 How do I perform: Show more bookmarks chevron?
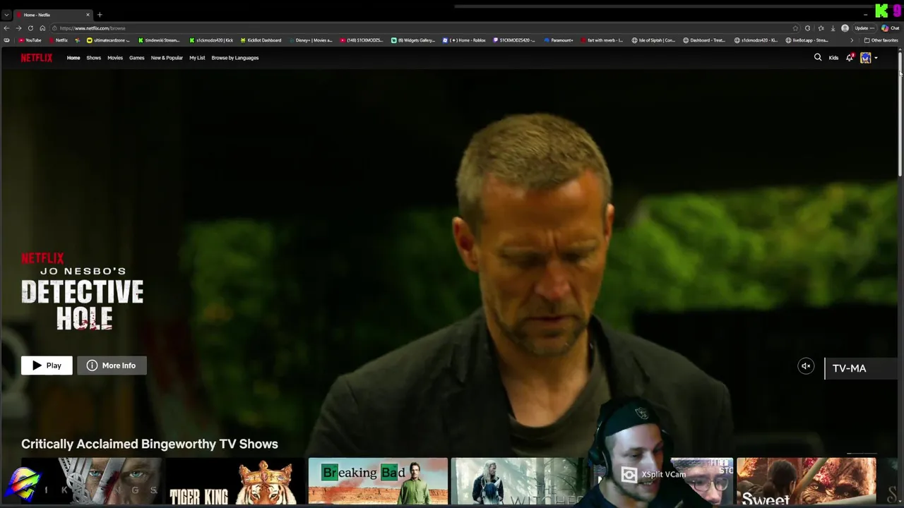tap(852, 40)
